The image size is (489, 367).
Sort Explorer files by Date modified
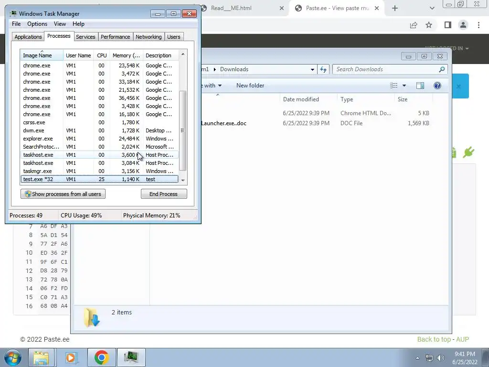click(x=308, y=99)
